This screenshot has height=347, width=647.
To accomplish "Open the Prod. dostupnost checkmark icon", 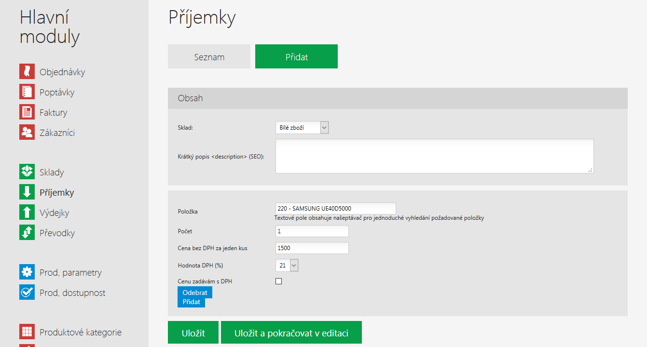I will tap(27, 292).
